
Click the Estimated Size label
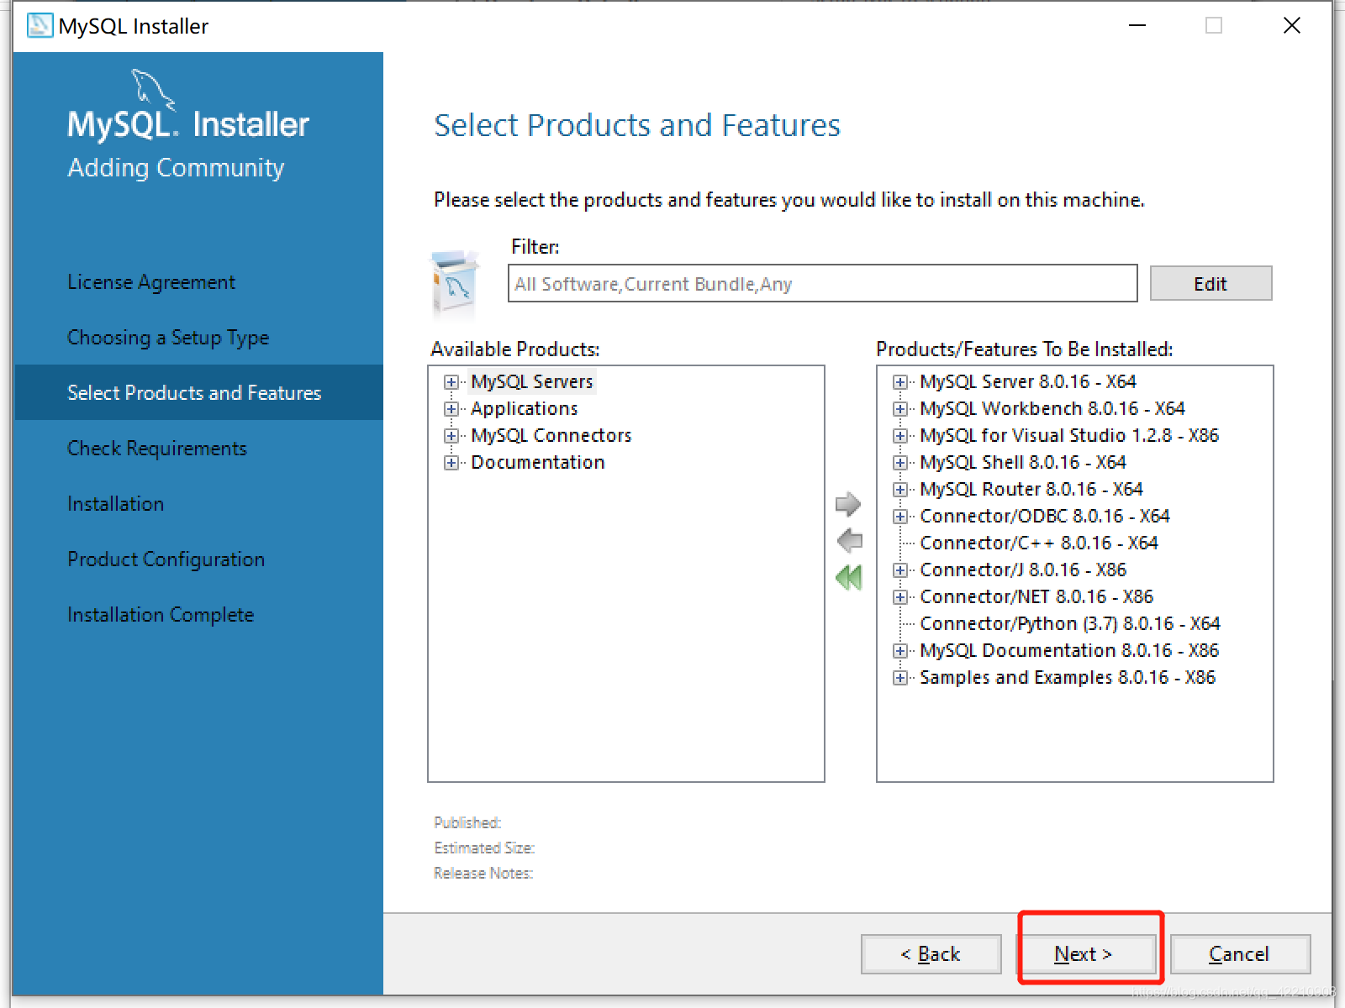[x=484, y=848]
